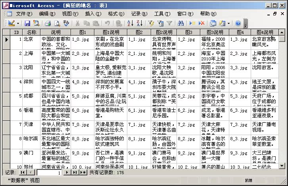Sort Ascending with A-Z icon
This screenshot has height=186, width=288.
[x=130, y=23]
